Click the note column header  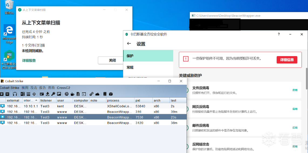pyautogui.click(x=98, y=100)
